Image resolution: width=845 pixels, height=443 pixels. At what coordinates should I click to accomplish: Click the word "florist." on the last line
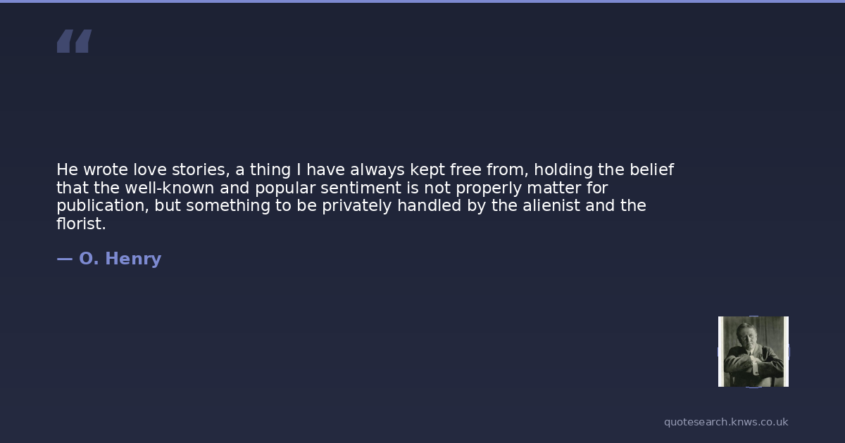point(81,224)
